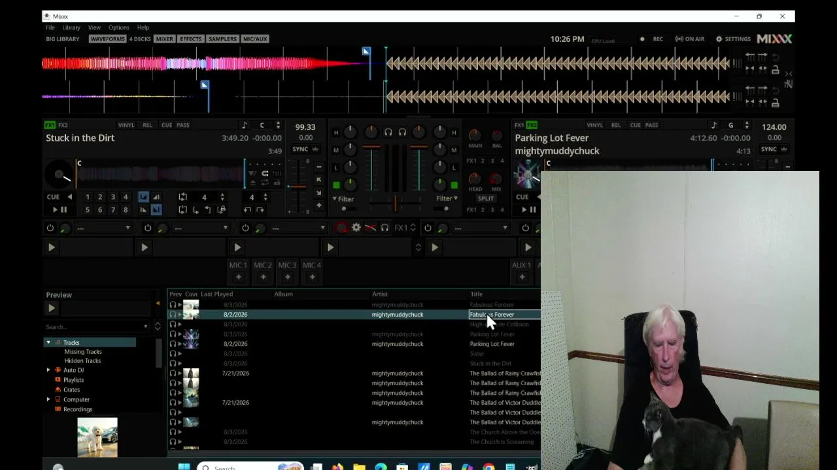Toggle key lock note icon on left deck
837x470 pixels.
pyautogui.click(x=245, y=125)
